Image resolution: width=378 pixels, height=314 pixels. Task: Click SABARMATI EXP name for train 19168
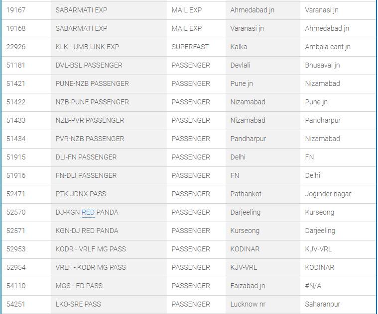[x=81, y=28]
